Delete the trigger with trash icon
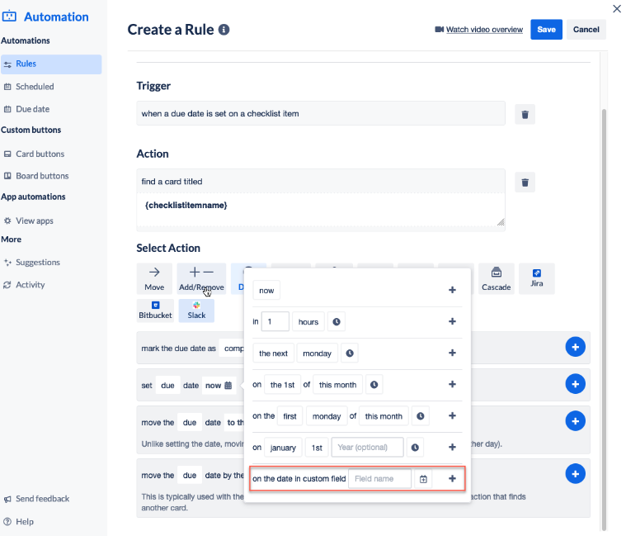Image resolution: width=626 pixels, height=536 pixels. tap(525, 115)
